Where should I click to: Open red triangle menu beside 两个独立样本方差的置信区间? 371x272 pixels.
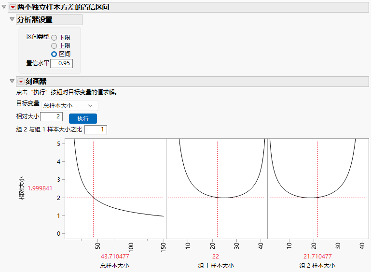pos(13,7)
